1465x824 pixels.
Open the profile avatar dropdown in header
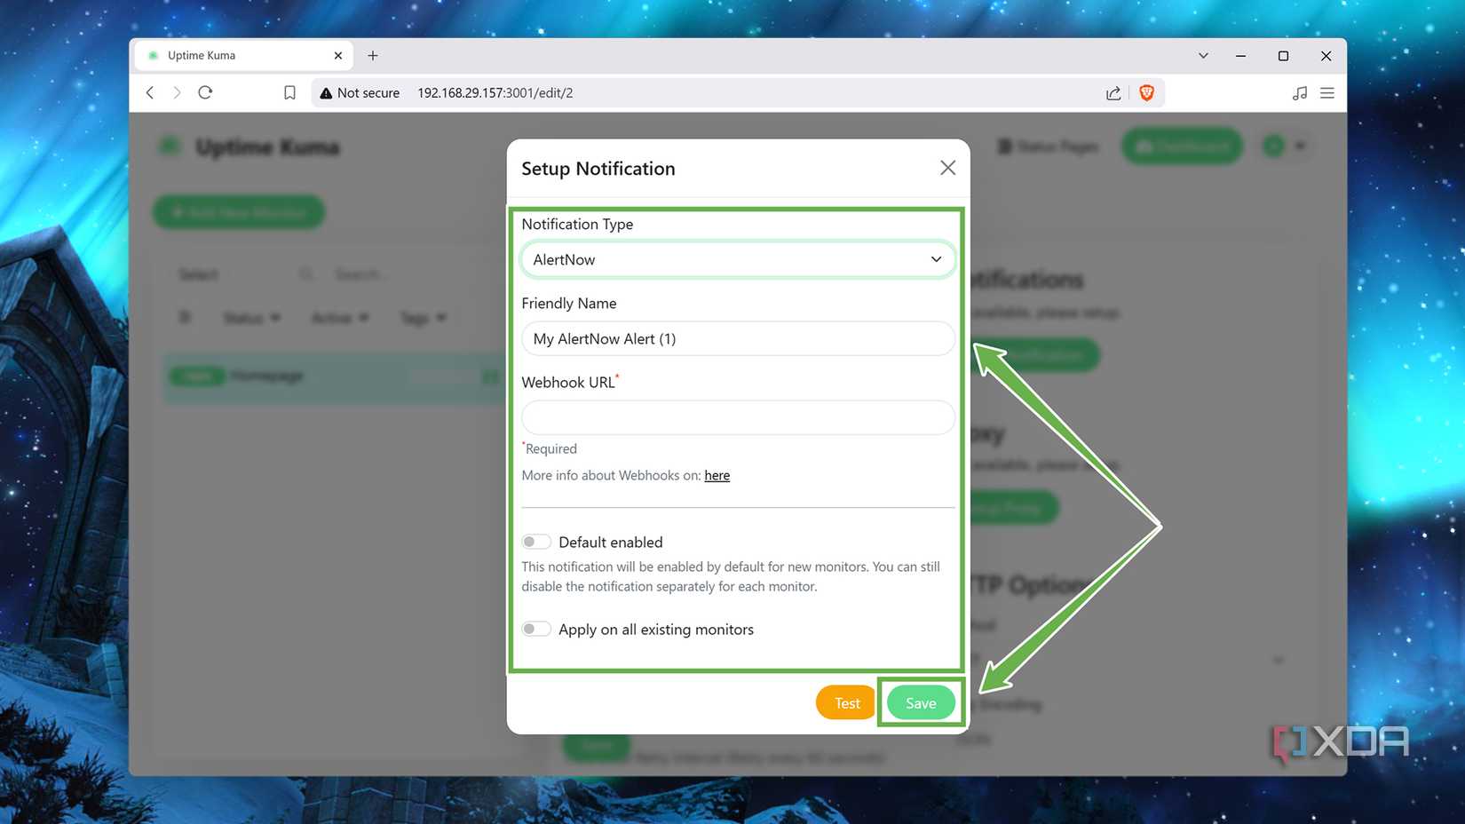(x=1284, y=146)
